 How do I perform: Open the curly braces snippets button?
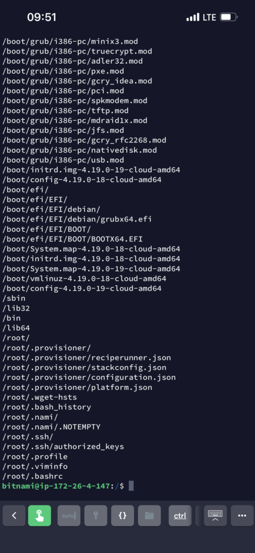122,516
